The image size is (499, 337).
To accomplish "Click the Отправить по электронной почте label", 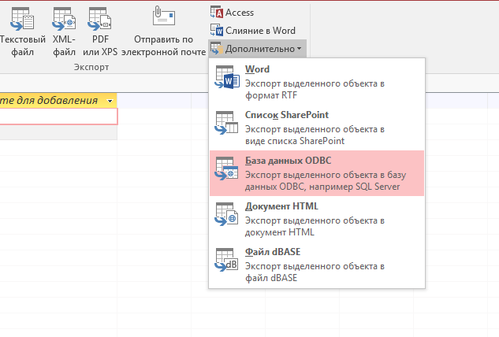I will tap(163, 45).
